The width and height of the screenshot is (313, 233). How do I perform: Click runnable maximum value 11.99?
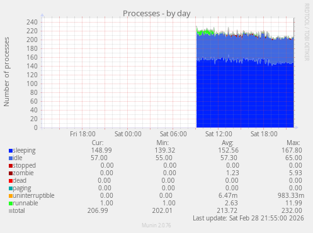[293, 203]
